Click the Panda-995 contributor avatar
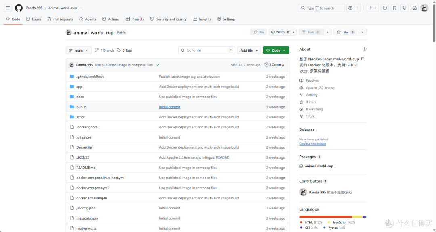 [303, 192]
